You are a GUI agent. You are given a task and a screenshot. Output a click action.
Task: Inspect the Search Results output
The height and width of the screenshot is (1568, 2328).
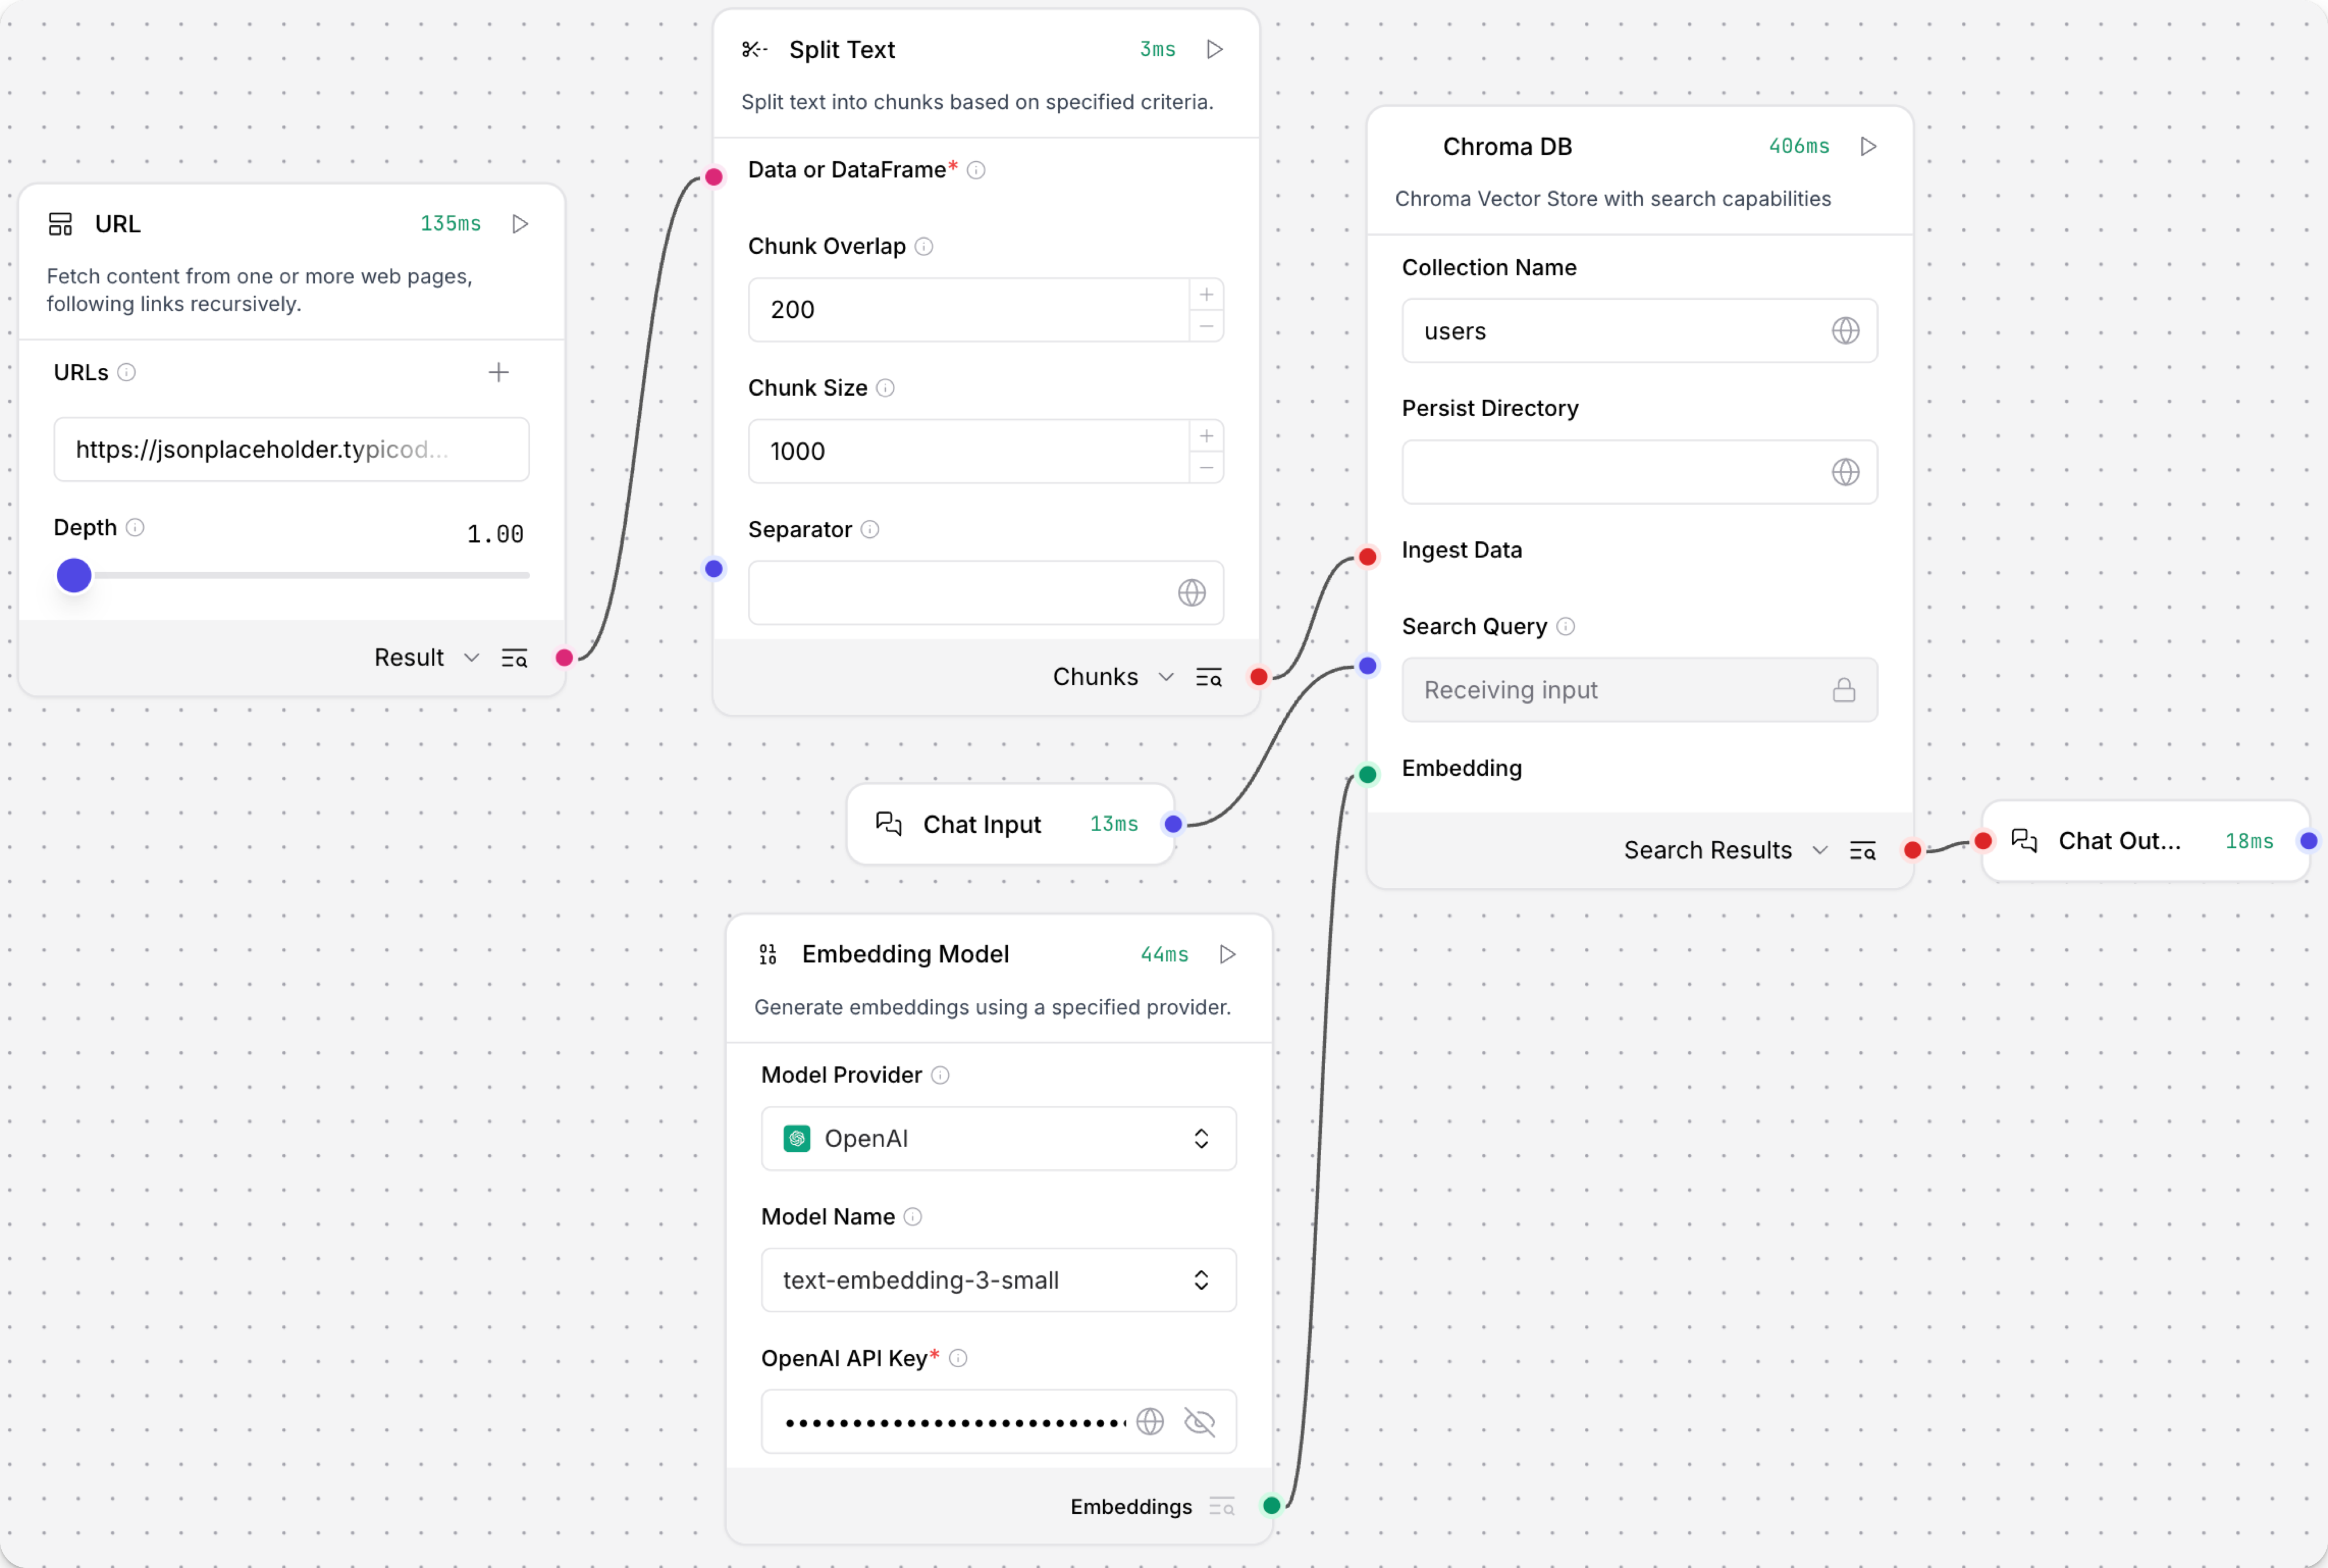click(x=1862, y=850)
